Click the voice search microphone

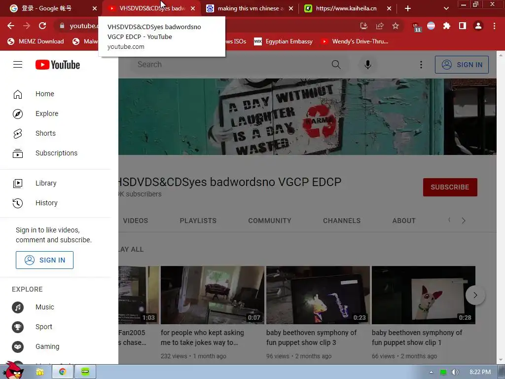367,65
